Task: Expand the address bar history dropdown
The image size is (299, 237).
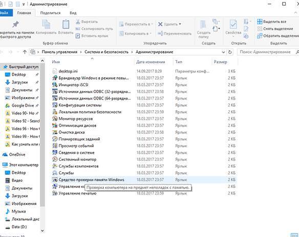Action: point(224,52)
